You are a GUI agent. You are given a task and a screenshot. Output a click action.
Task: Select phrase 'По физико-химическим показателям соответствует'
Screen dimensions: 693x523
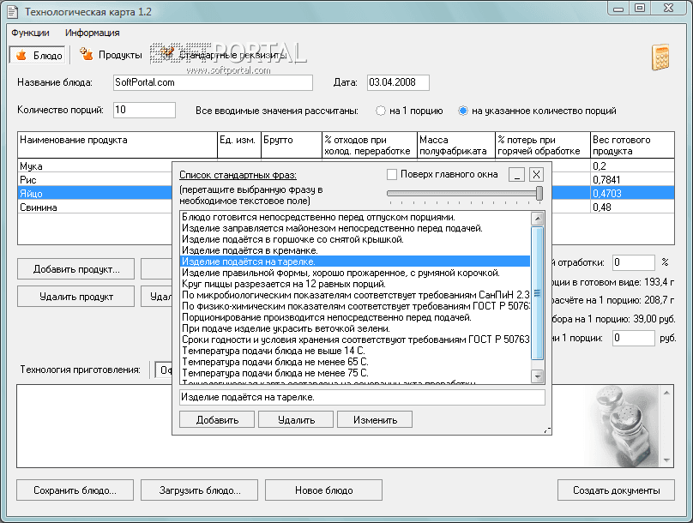355,306
